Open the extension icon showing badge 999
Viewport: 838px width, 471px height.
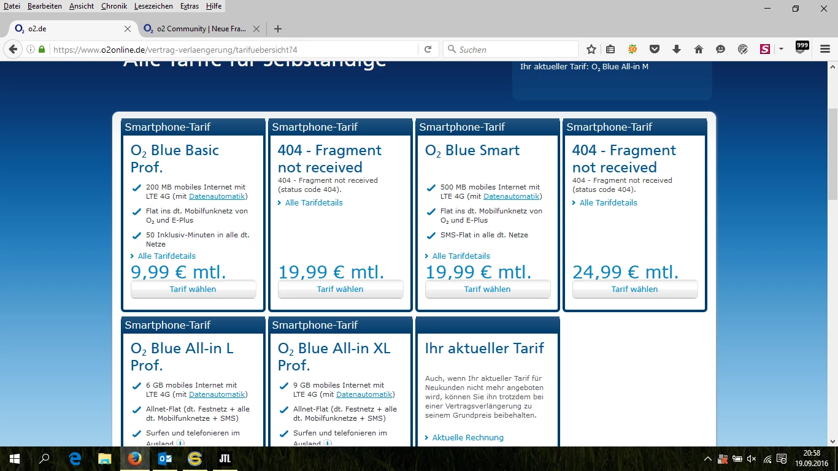tap(801, 48)
